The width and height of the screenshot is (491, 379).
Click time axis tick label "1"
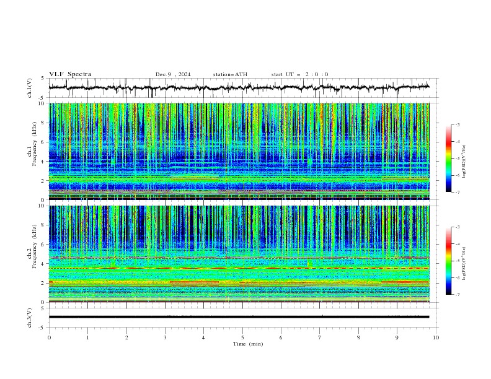pos(87,338)
